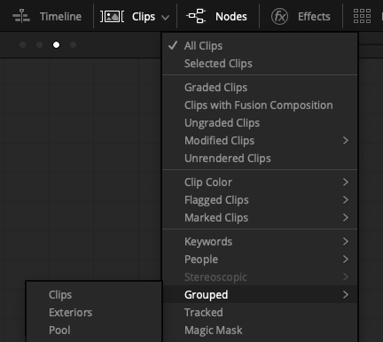
Task: Click the Timeline icon in toolbar
Action: (21, 16)
